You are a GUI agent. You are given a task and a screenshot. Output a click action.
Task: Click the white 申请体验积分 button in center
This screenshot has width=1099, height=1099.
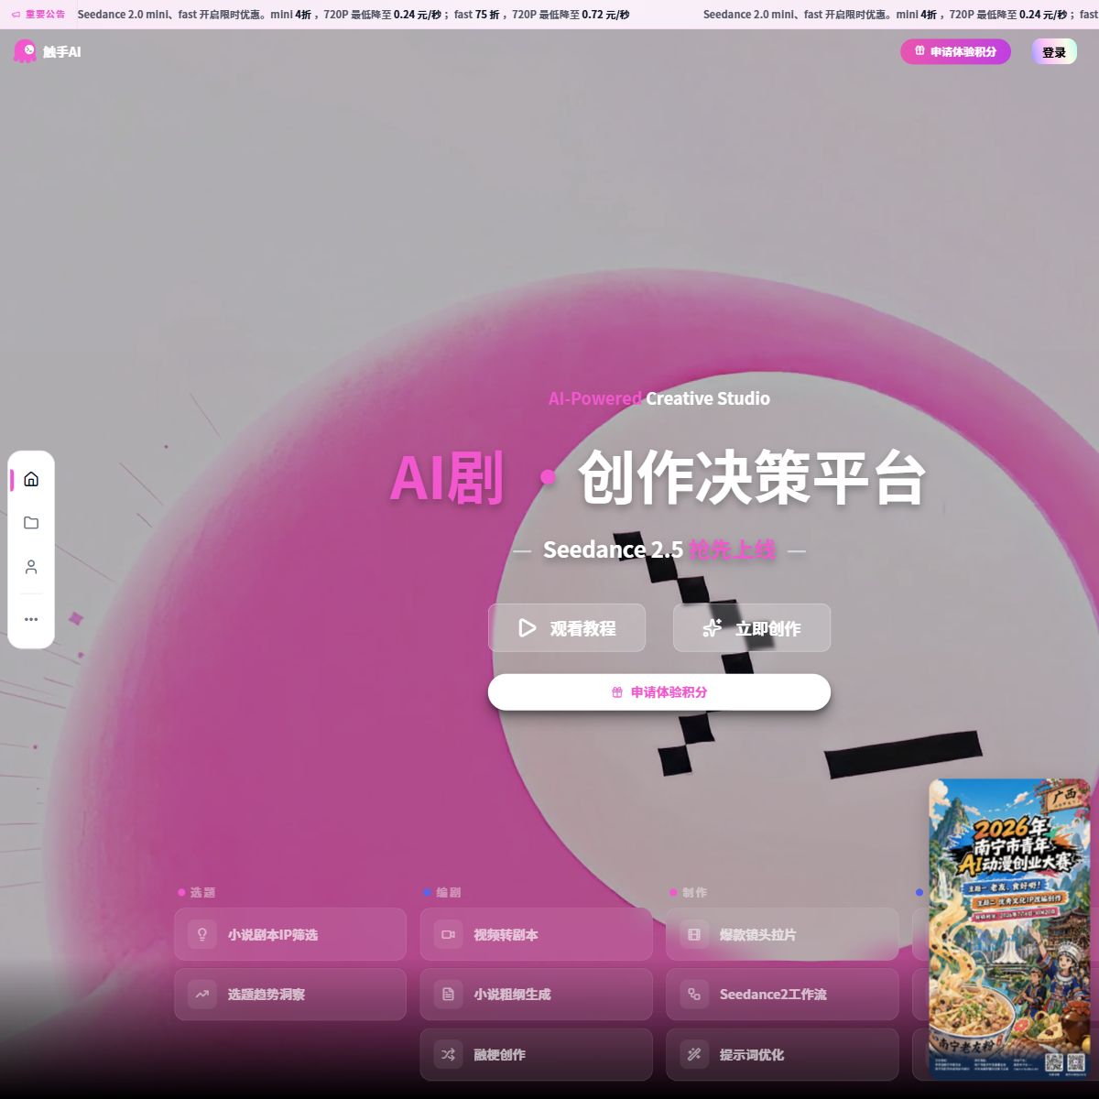659,692
